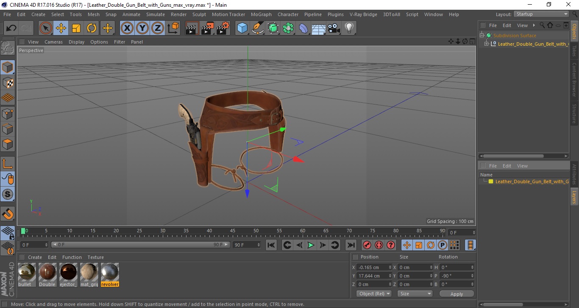
Task: Open the Array modeling objects icon
Action: pos(288,28)
